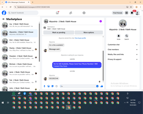The width and height of the screenshot is (143, 114).
Task: Click the Search Facebook field
Action: pyautogui.click(x=23, y=13)
